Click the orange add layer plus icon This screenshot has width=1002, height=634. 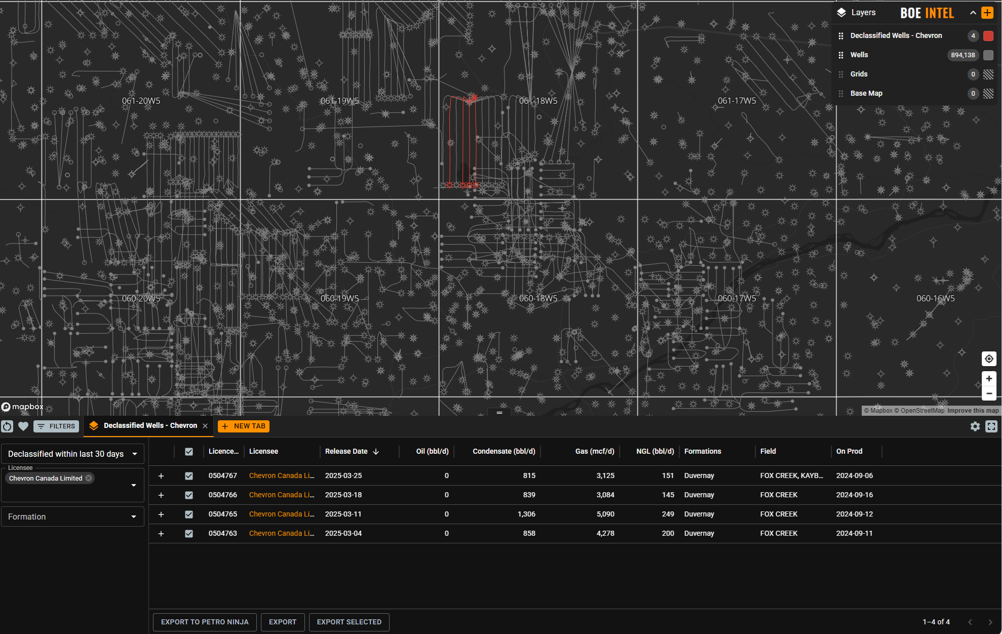(987, 13)
